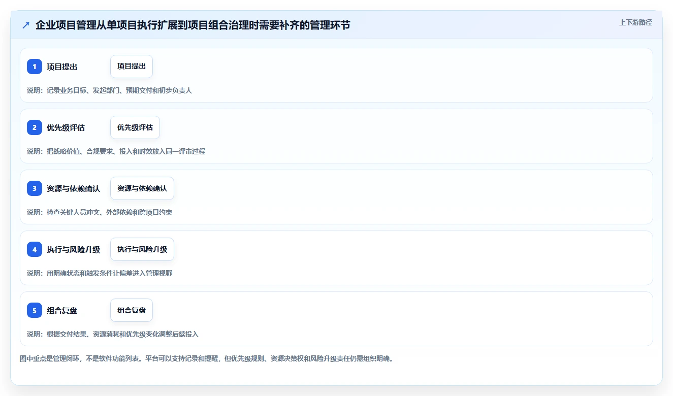Click the main title 企业项目管理从单项目执行
Viewport: 673px width, 396px height.
coord(193,25)
